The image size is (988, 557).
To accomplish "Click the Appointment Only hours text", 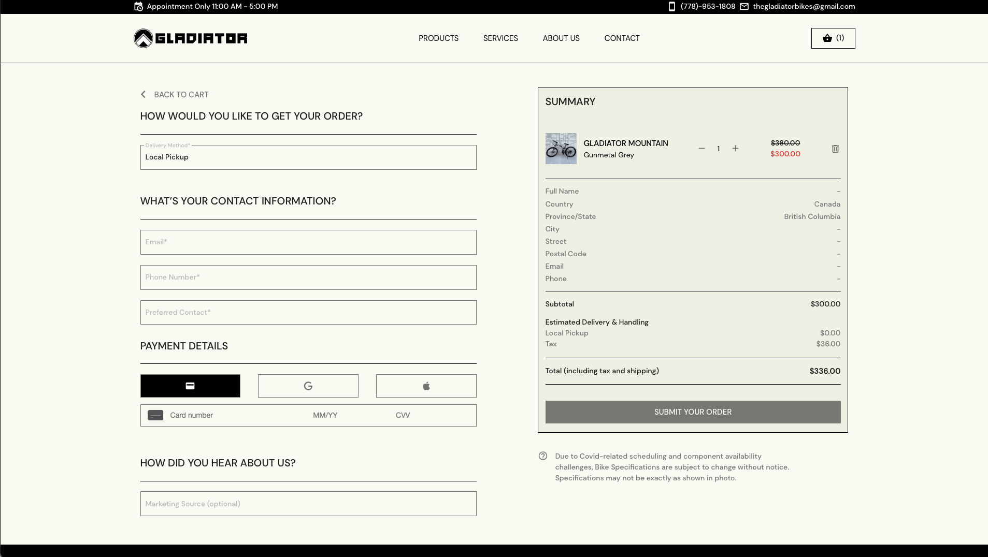I will [212, 6].
